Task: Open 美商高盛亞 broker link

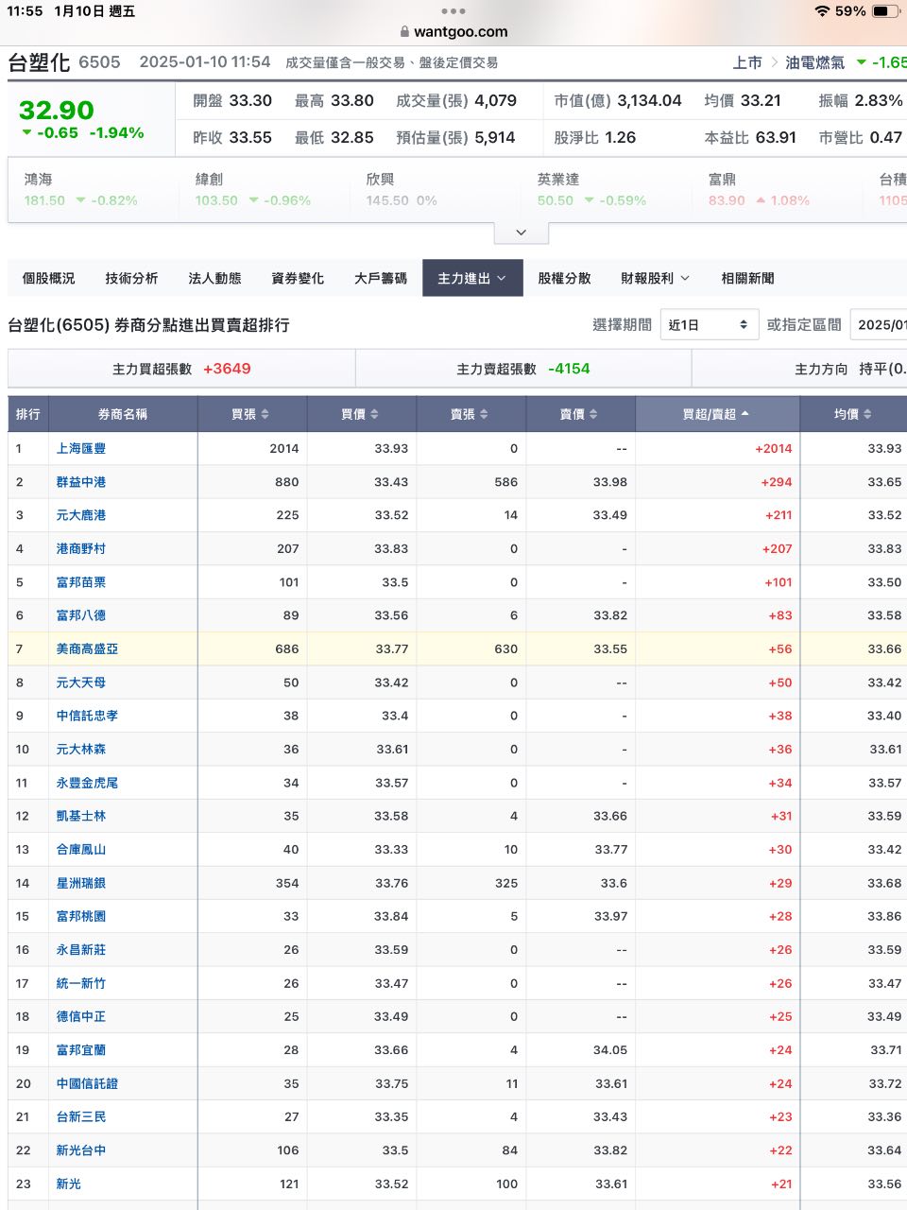Action: (87, 648)
